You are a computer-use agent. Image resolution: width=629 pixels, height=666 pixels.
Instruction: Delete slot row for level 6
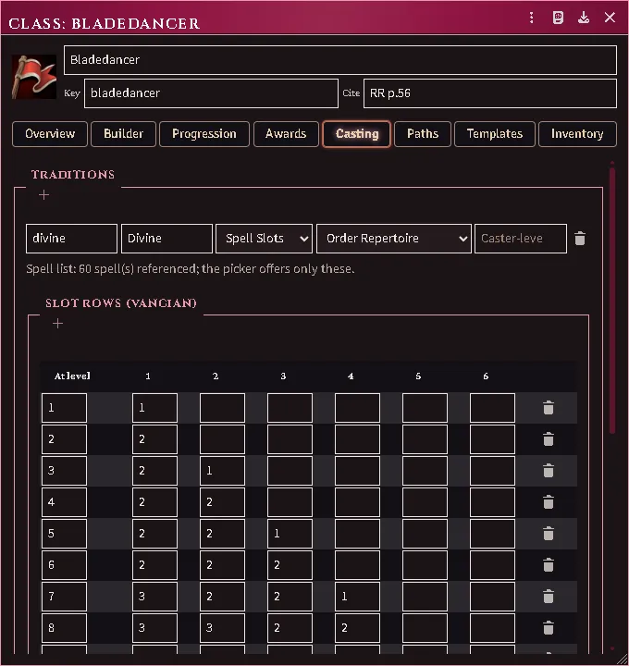(549, 565)
